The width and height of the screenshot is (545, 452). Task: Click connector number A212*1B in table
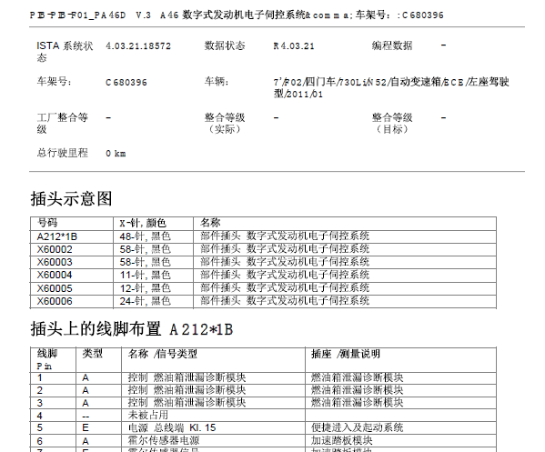point(57,236)
